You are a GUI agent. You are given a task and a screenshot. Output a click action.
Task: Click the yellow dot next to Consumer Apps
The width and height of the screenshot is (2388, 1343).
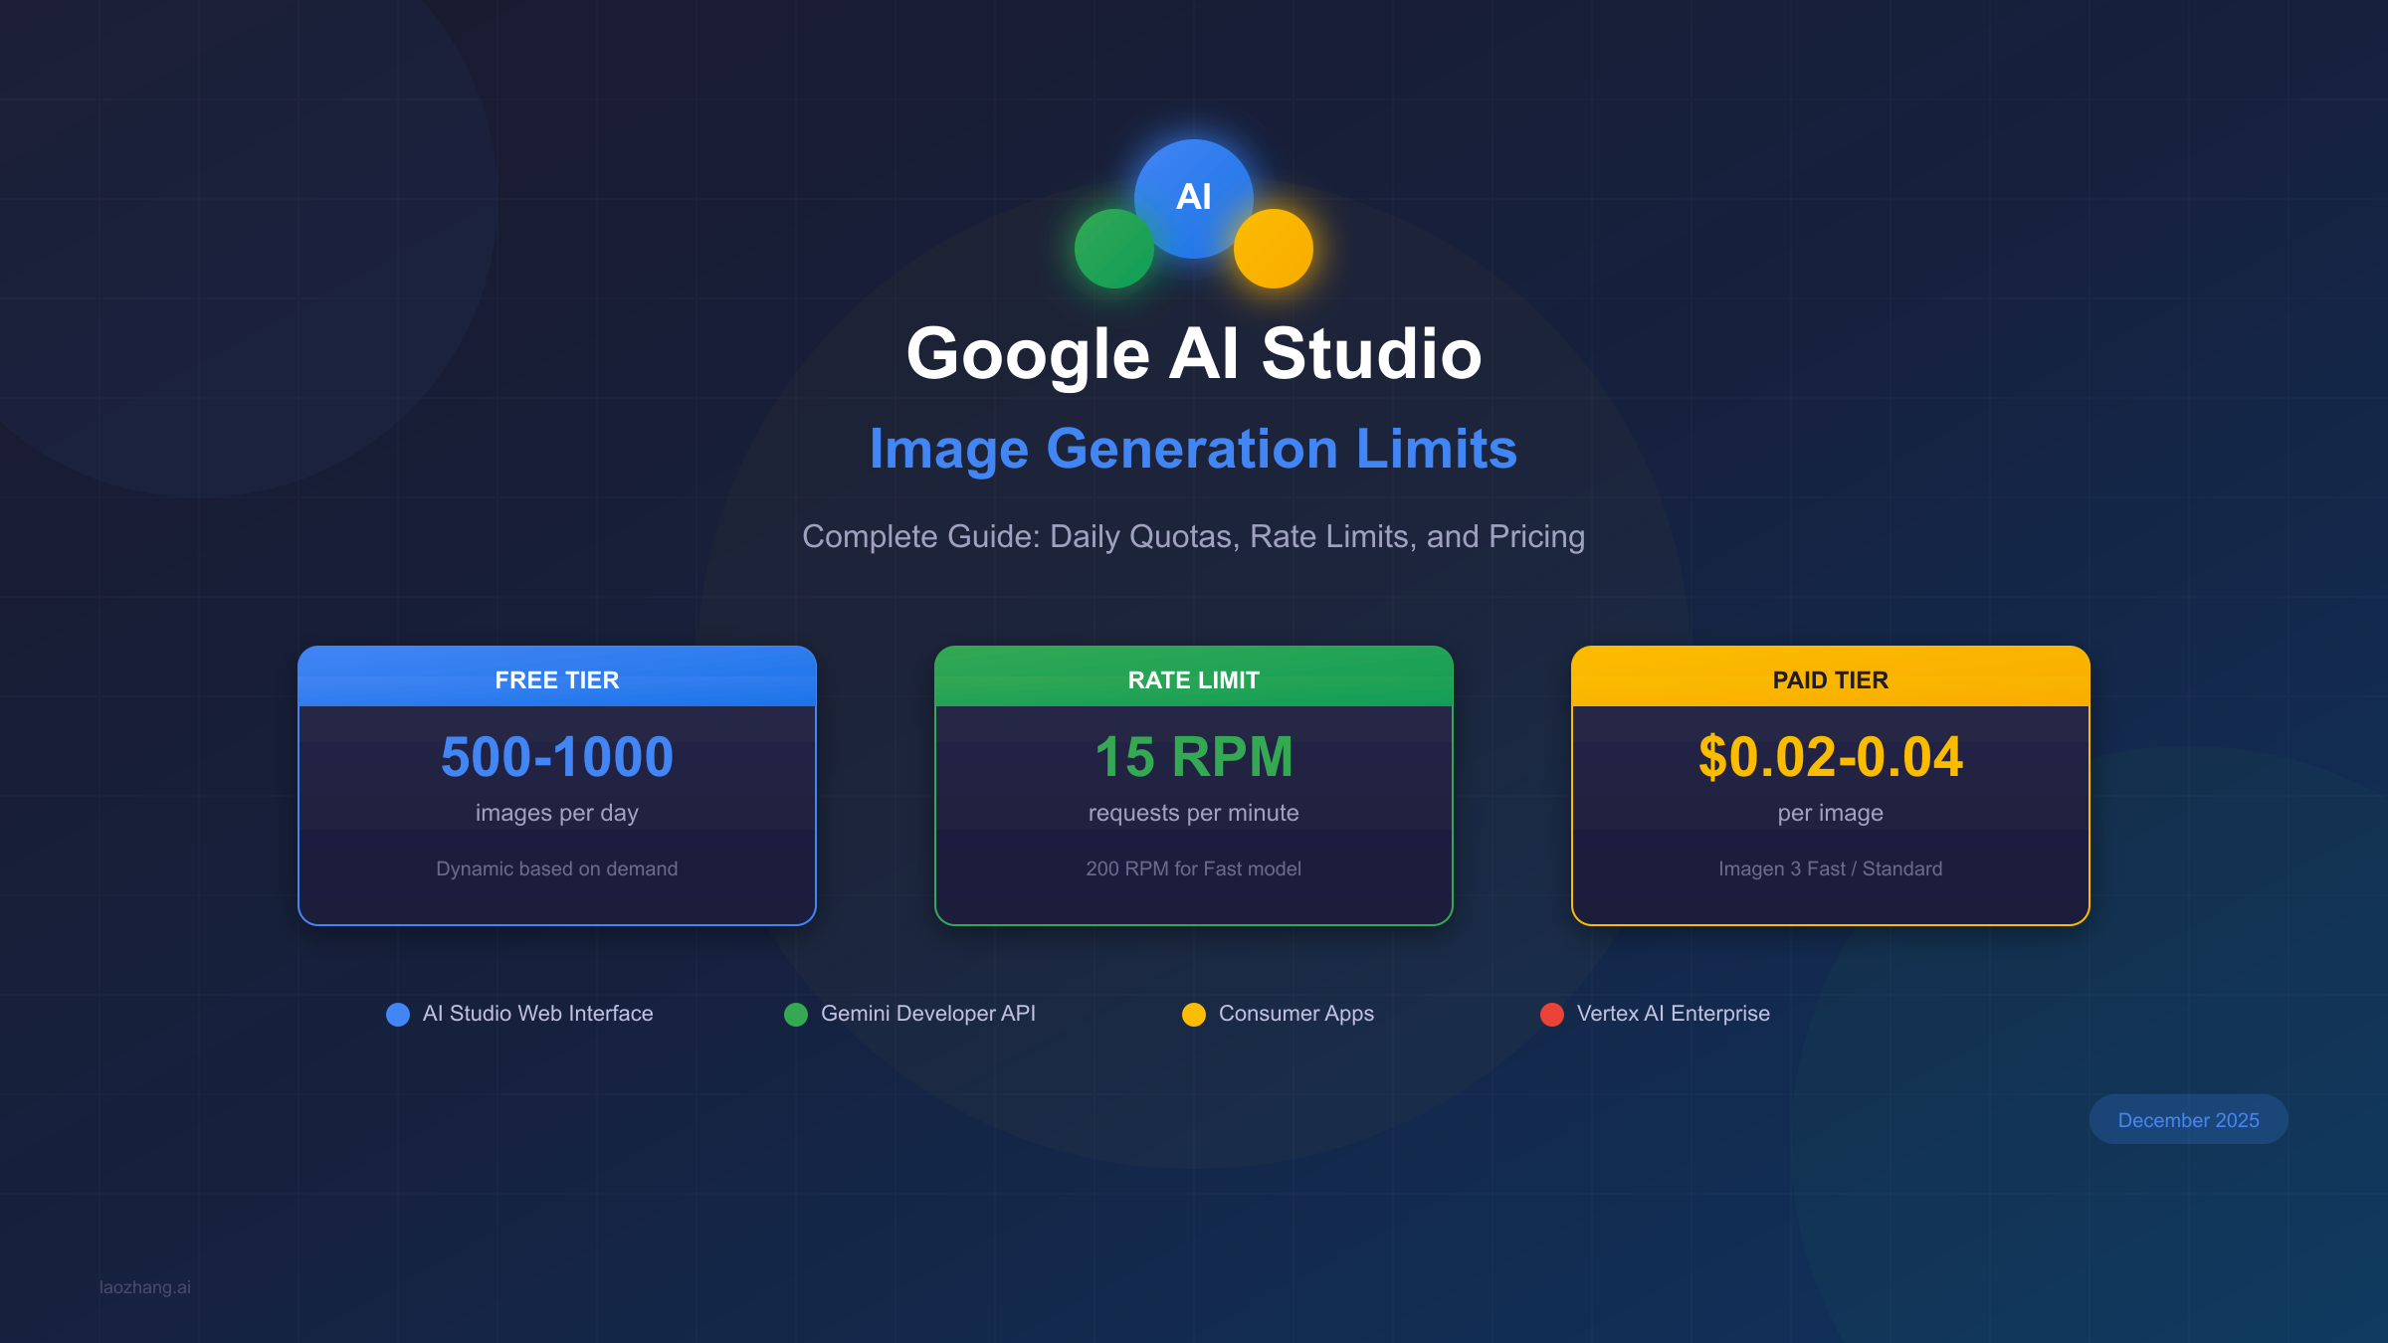point(1194,1015)
